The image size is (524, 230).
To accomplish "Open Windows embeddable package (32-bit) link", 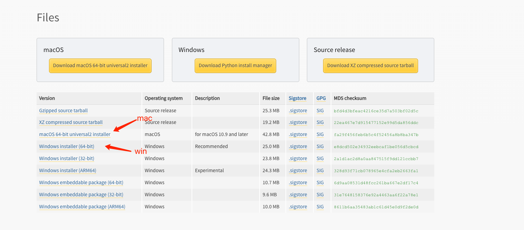I will click(81, 195).
